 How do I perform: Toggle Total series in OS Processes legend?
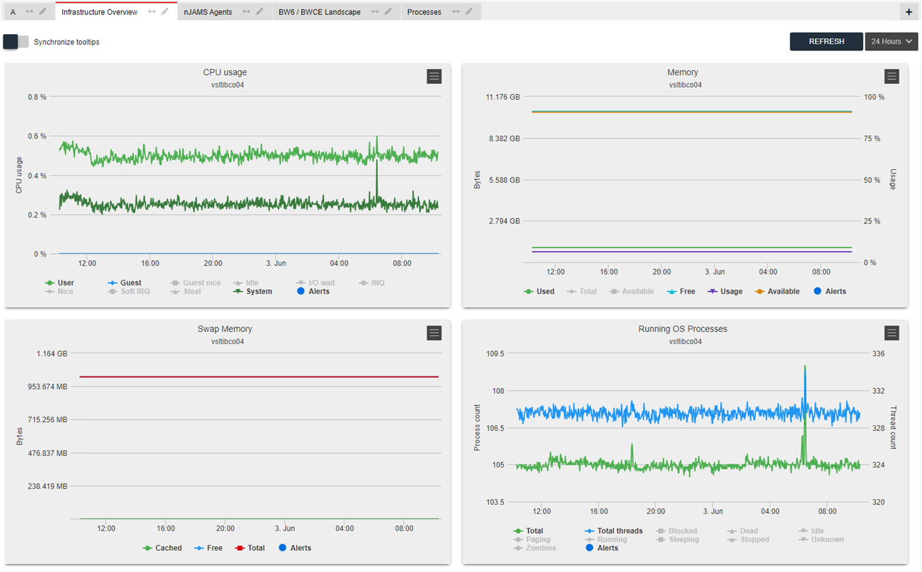pyautogui.click(x=528, y=531)
